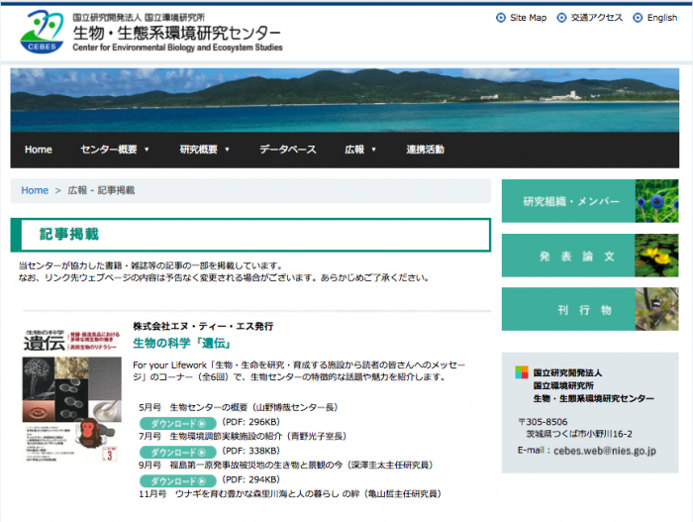Open the データベース menu item

click(x=288, y=150)
